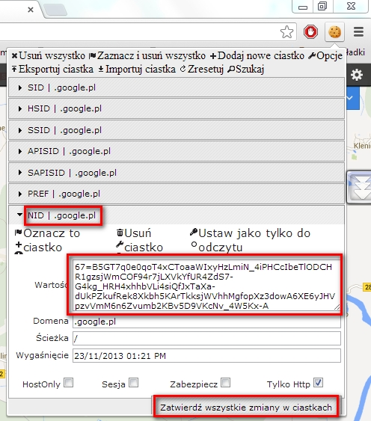Click 'Oznacz to ciastko' flag option

point(47,240)
